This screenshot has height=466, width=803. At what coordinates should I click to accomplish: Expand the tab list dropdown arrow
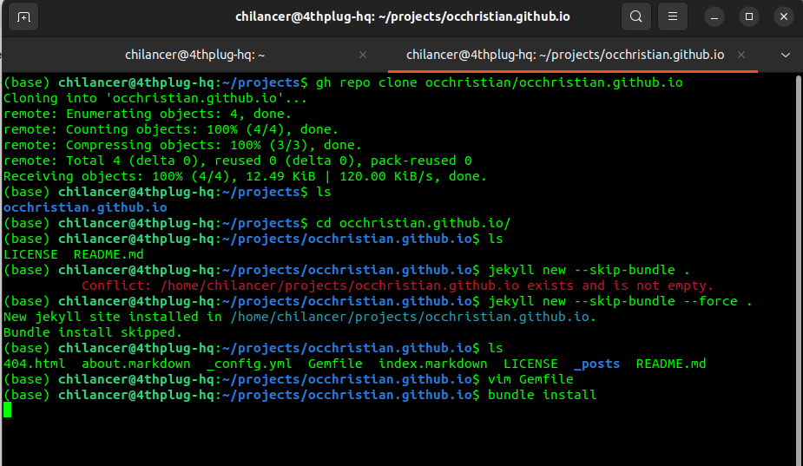[785, 55]
